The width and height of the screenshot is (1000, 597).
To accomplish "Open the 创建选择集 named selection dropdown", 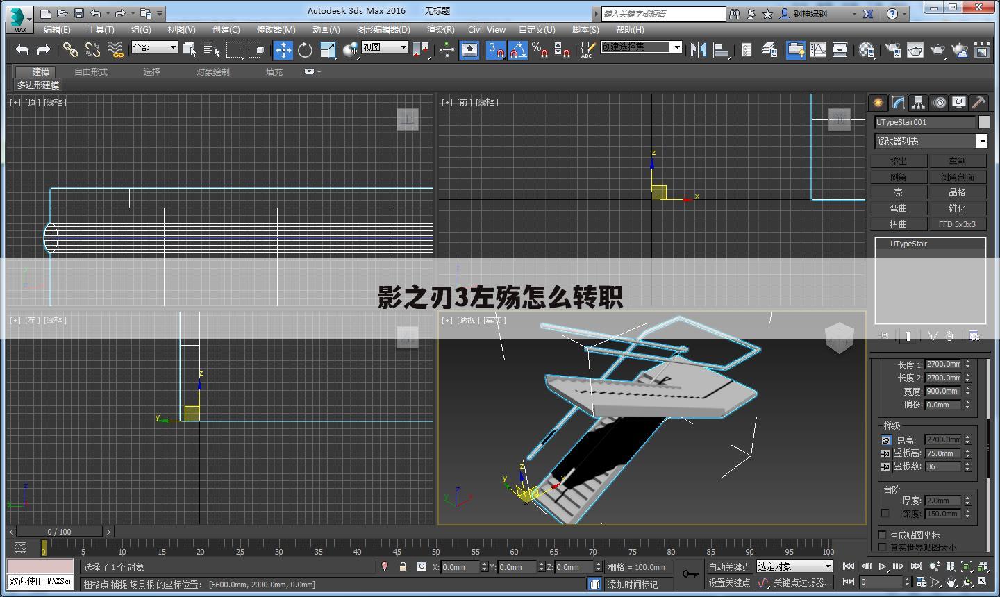I will [x=642, y=47].
